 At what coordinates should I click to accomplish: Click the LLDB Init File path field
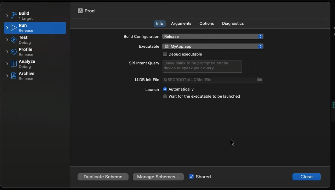212,80
